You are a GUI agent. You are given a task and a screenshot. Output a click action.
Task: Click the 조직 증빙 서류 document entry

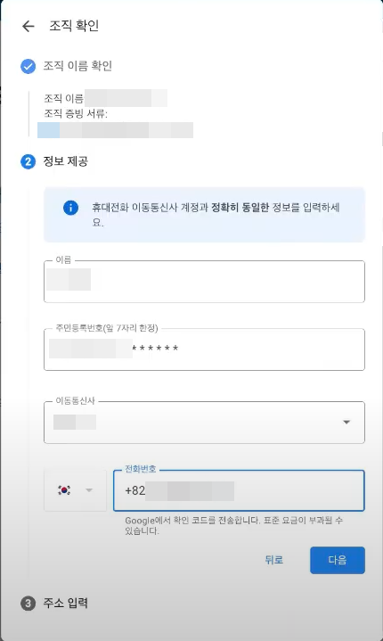115,130
